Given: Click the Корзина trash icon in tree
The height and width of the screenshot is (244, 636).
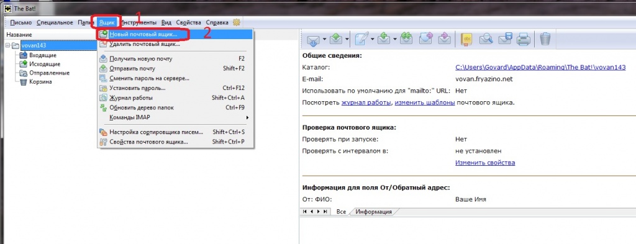Looking at the screenshot, I should tap(23, 82).
